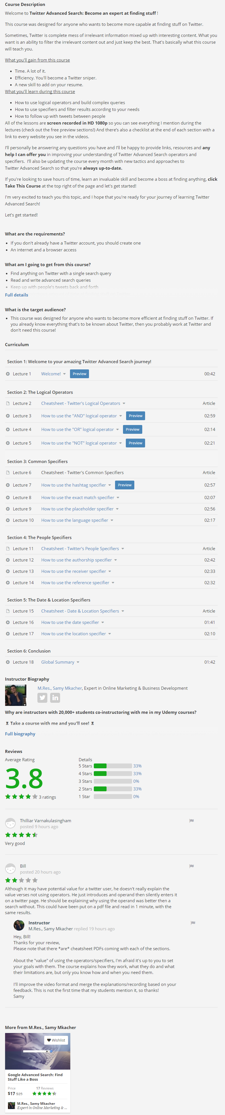Viewport: 225px width, 1115px height.
Task: Click article icon beside Lecture 6
Action: [x=8, y=472]
